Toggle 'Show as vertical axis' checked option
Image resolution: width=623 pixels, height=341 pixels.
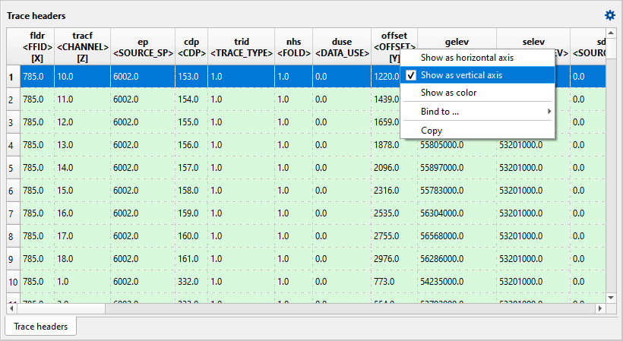[461, 75]
